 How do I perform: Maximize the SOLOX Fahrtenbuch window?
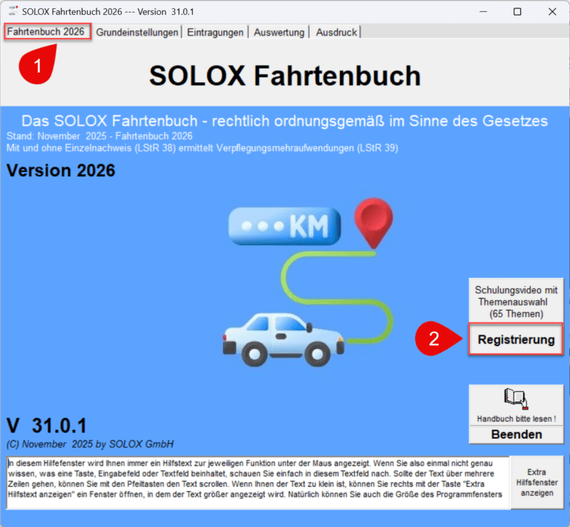pyautogui.click(x=517, y=11)
